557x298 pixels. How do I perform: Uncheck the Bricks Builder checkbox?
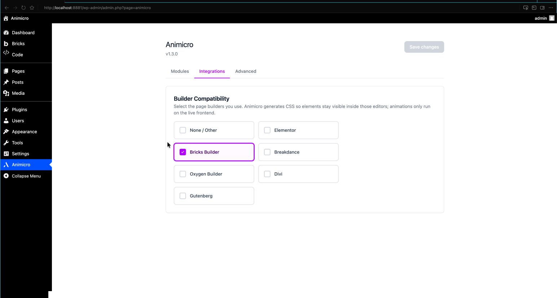click(183, 152)
